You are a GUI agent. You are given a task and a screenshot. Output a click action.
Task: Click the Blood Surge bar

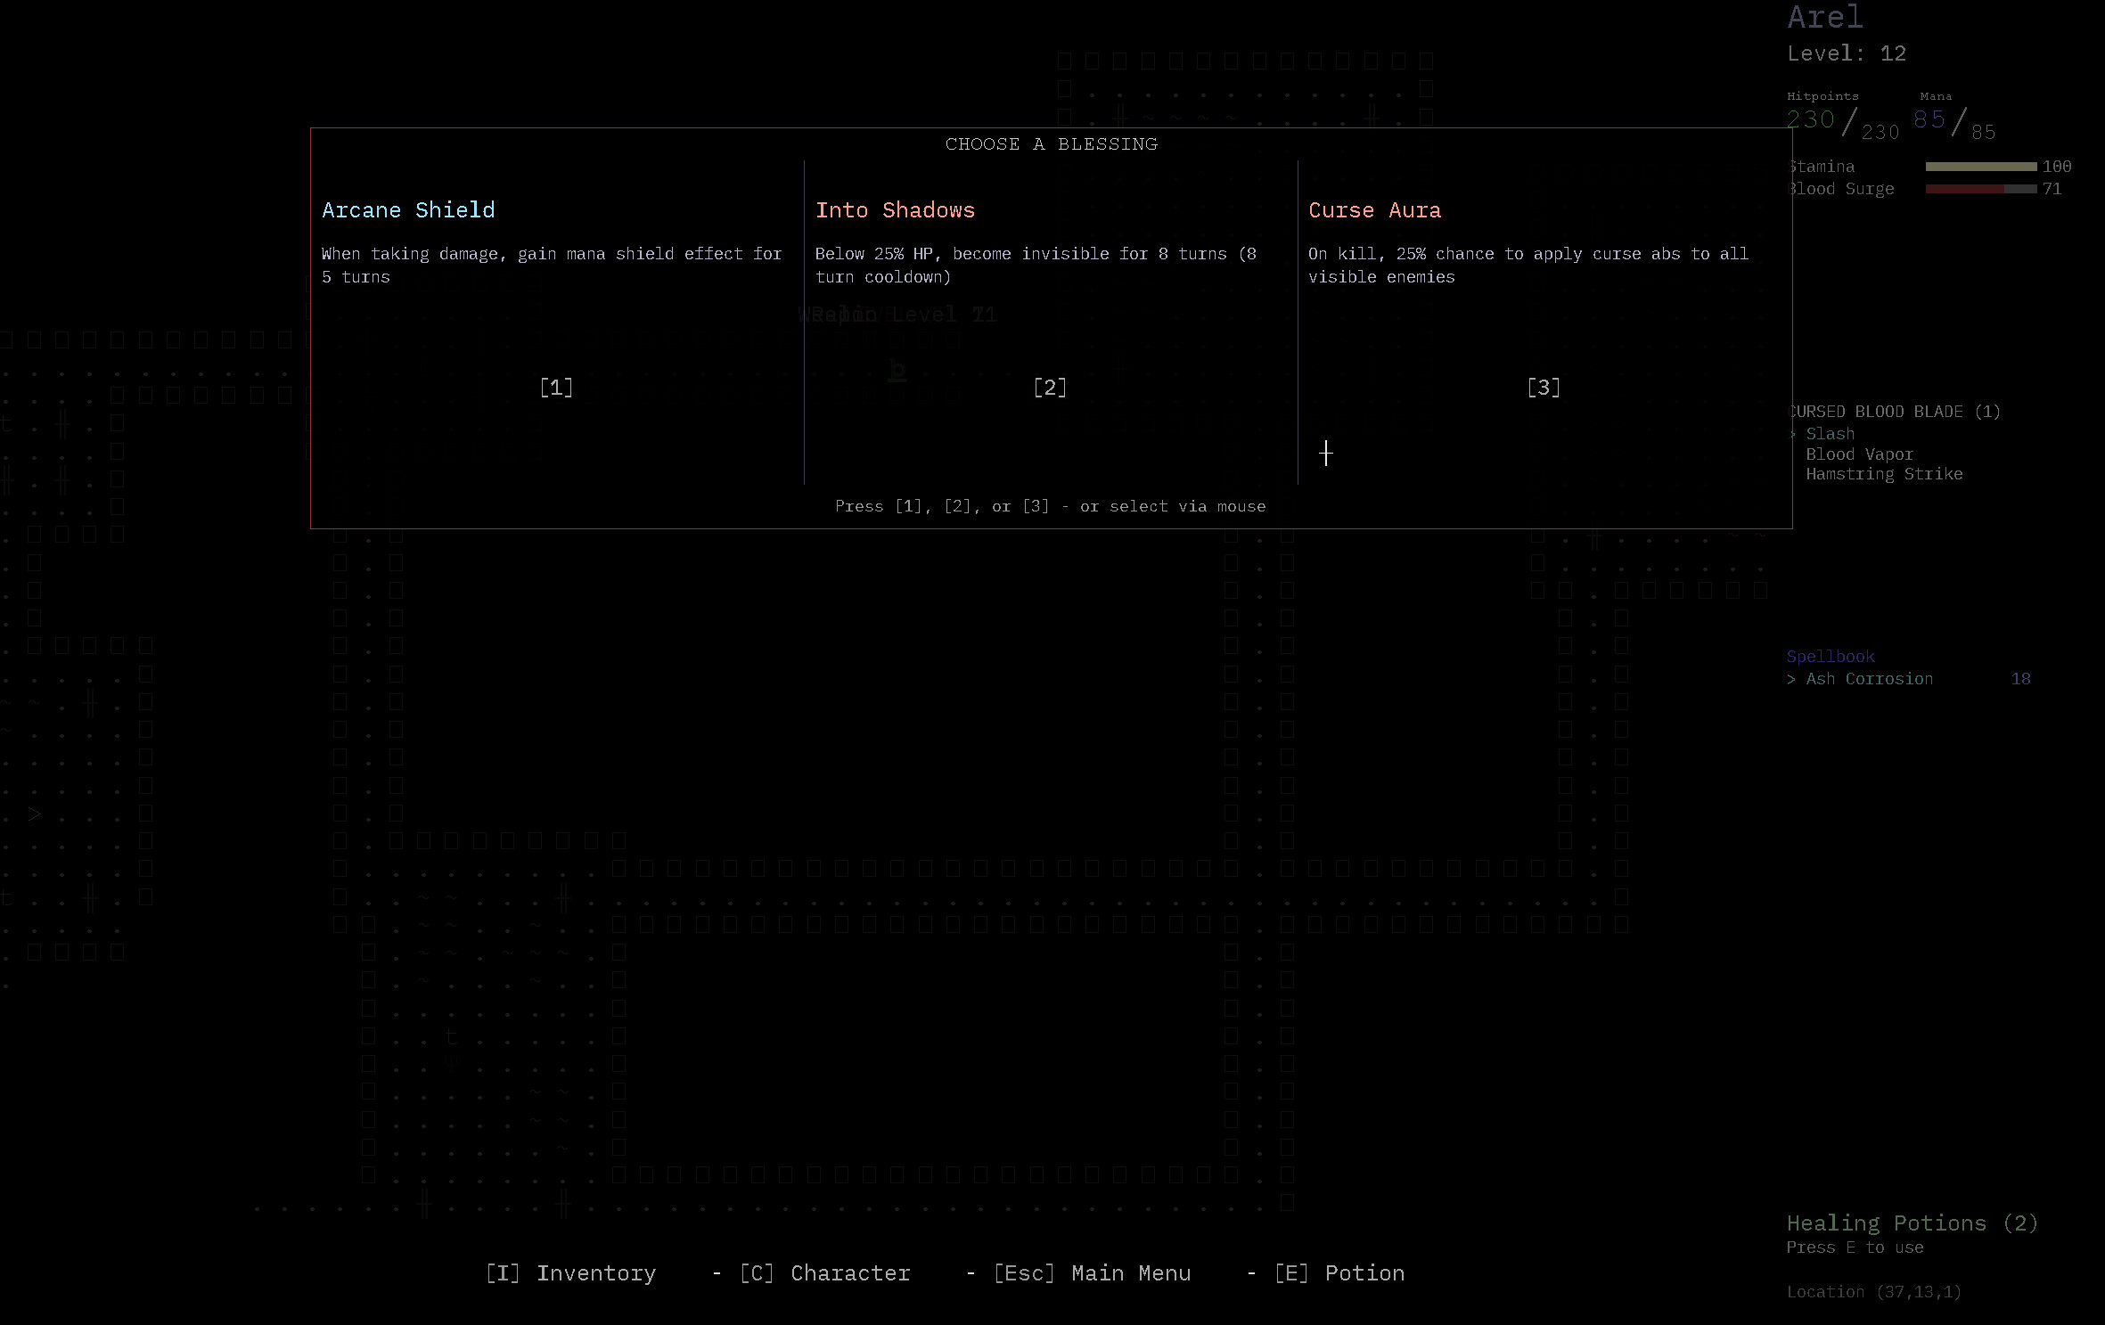(x=1980, y=189)
